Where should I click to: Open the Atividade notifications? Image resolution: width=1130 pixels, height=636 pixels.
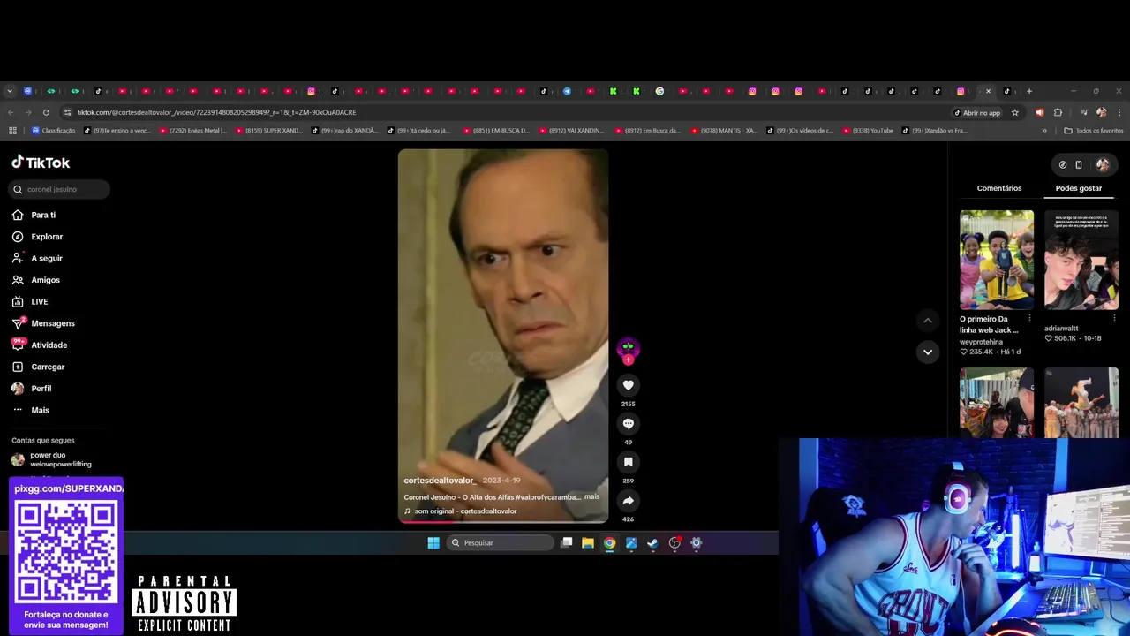pos(40,344)
